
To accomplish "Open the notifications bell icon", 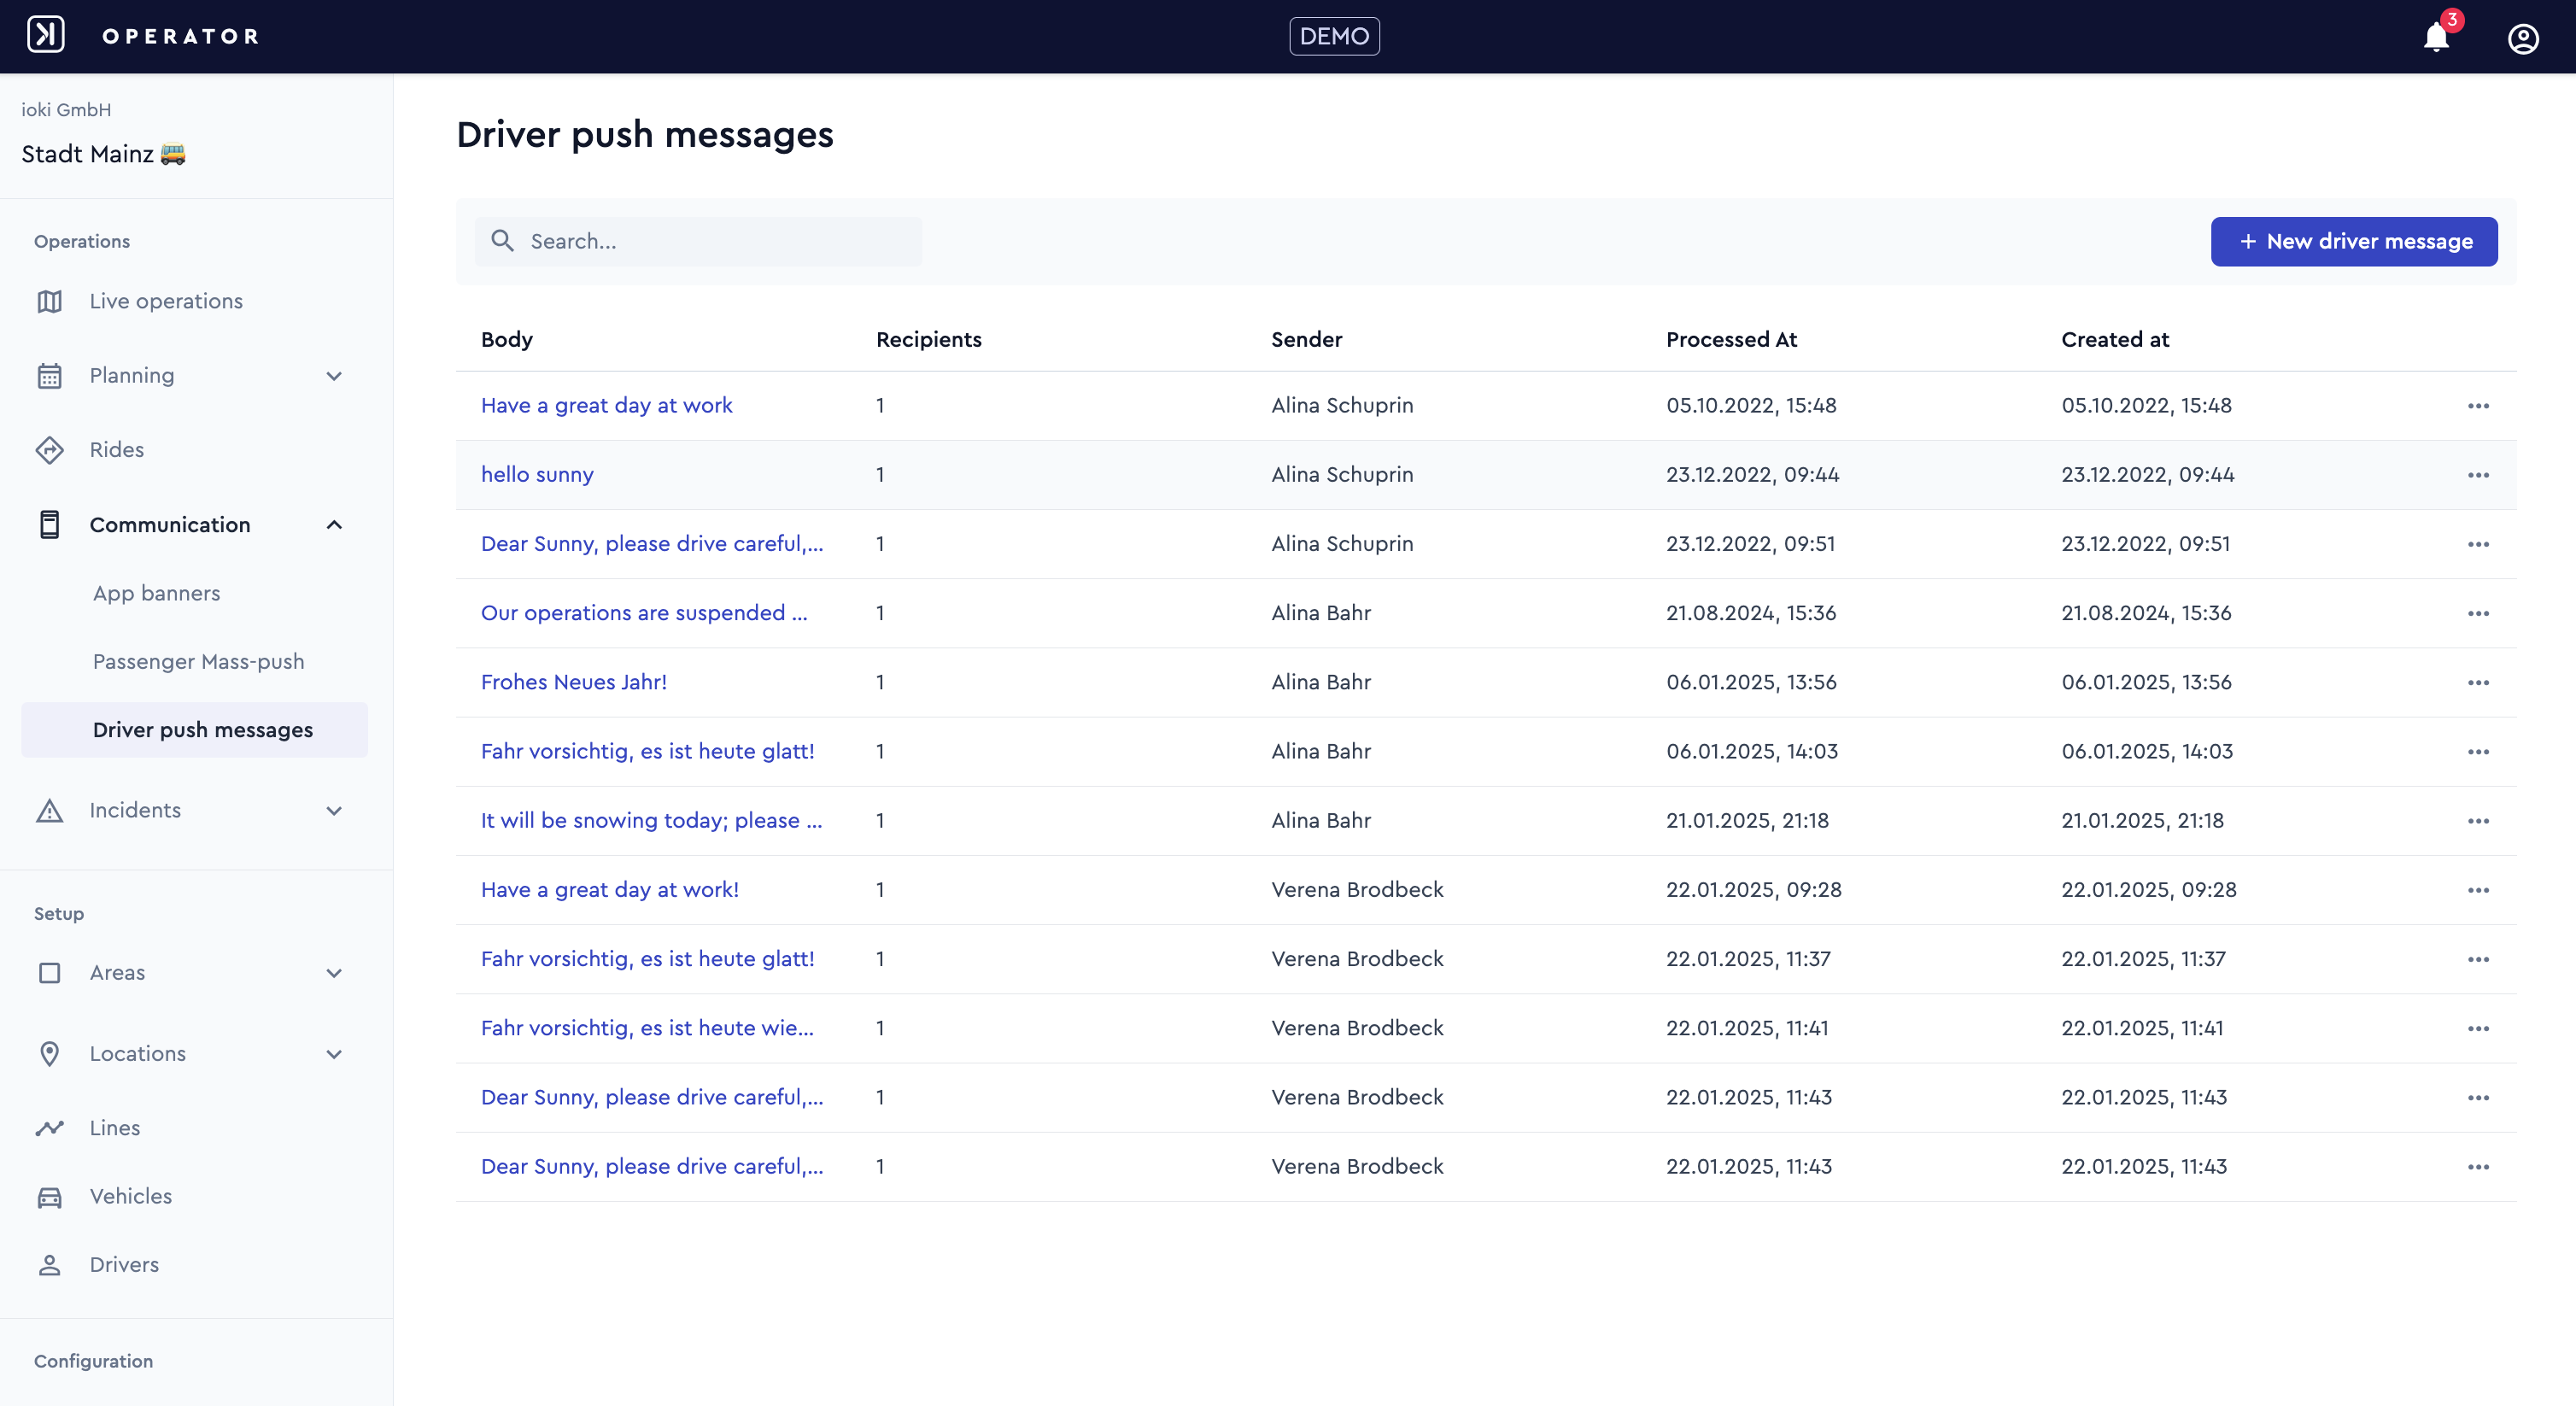I will [x=2436, y=37].
